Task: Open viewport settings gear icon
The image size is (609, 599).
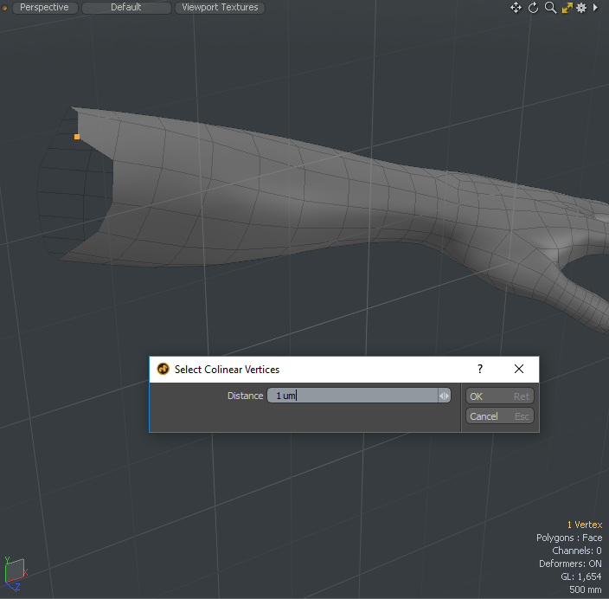Action: pos(581,8)
